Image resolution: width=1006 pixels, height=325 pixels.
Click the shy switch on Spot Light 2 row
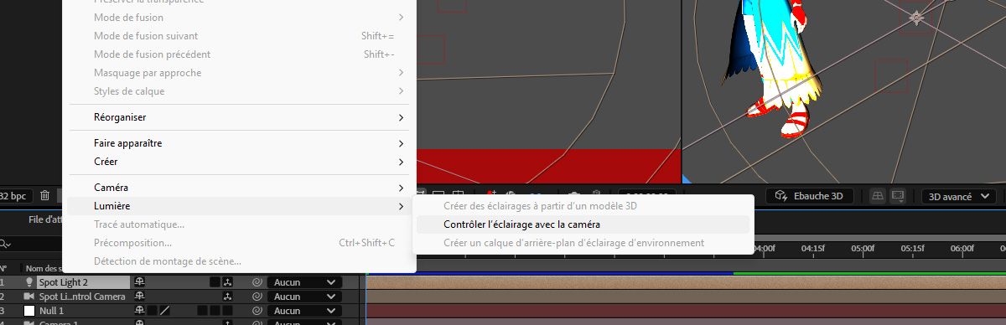pyautogui.click(x=140, y=282)
